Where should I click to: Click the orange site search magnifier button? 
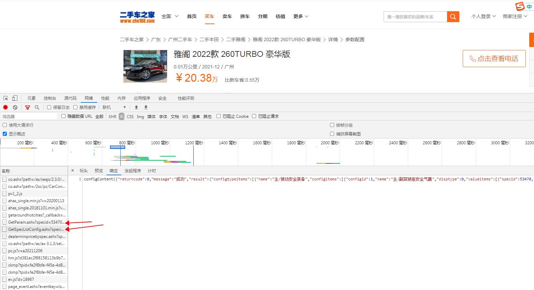[x=453, y=16]
